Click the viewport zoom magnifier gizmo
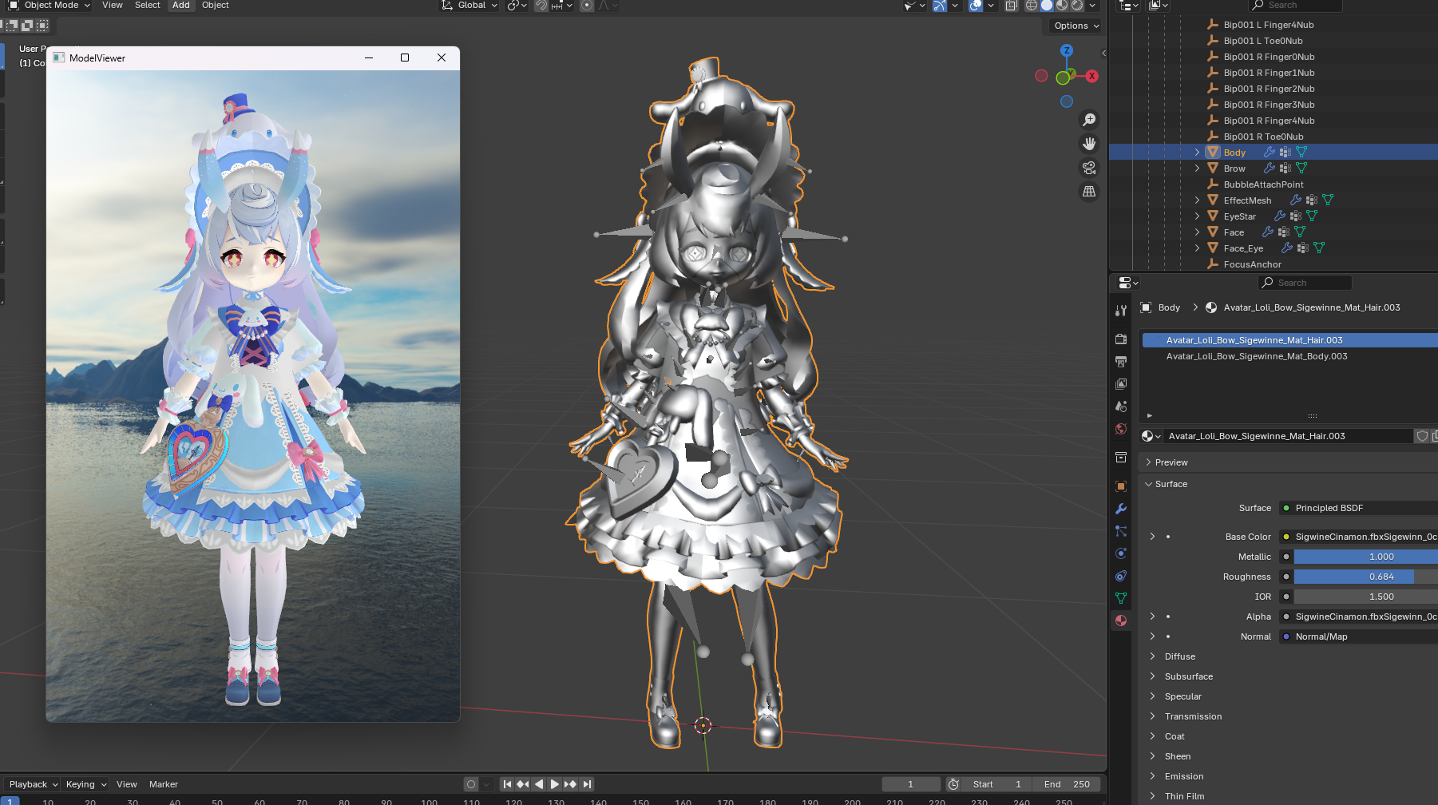 (1089, 120)
